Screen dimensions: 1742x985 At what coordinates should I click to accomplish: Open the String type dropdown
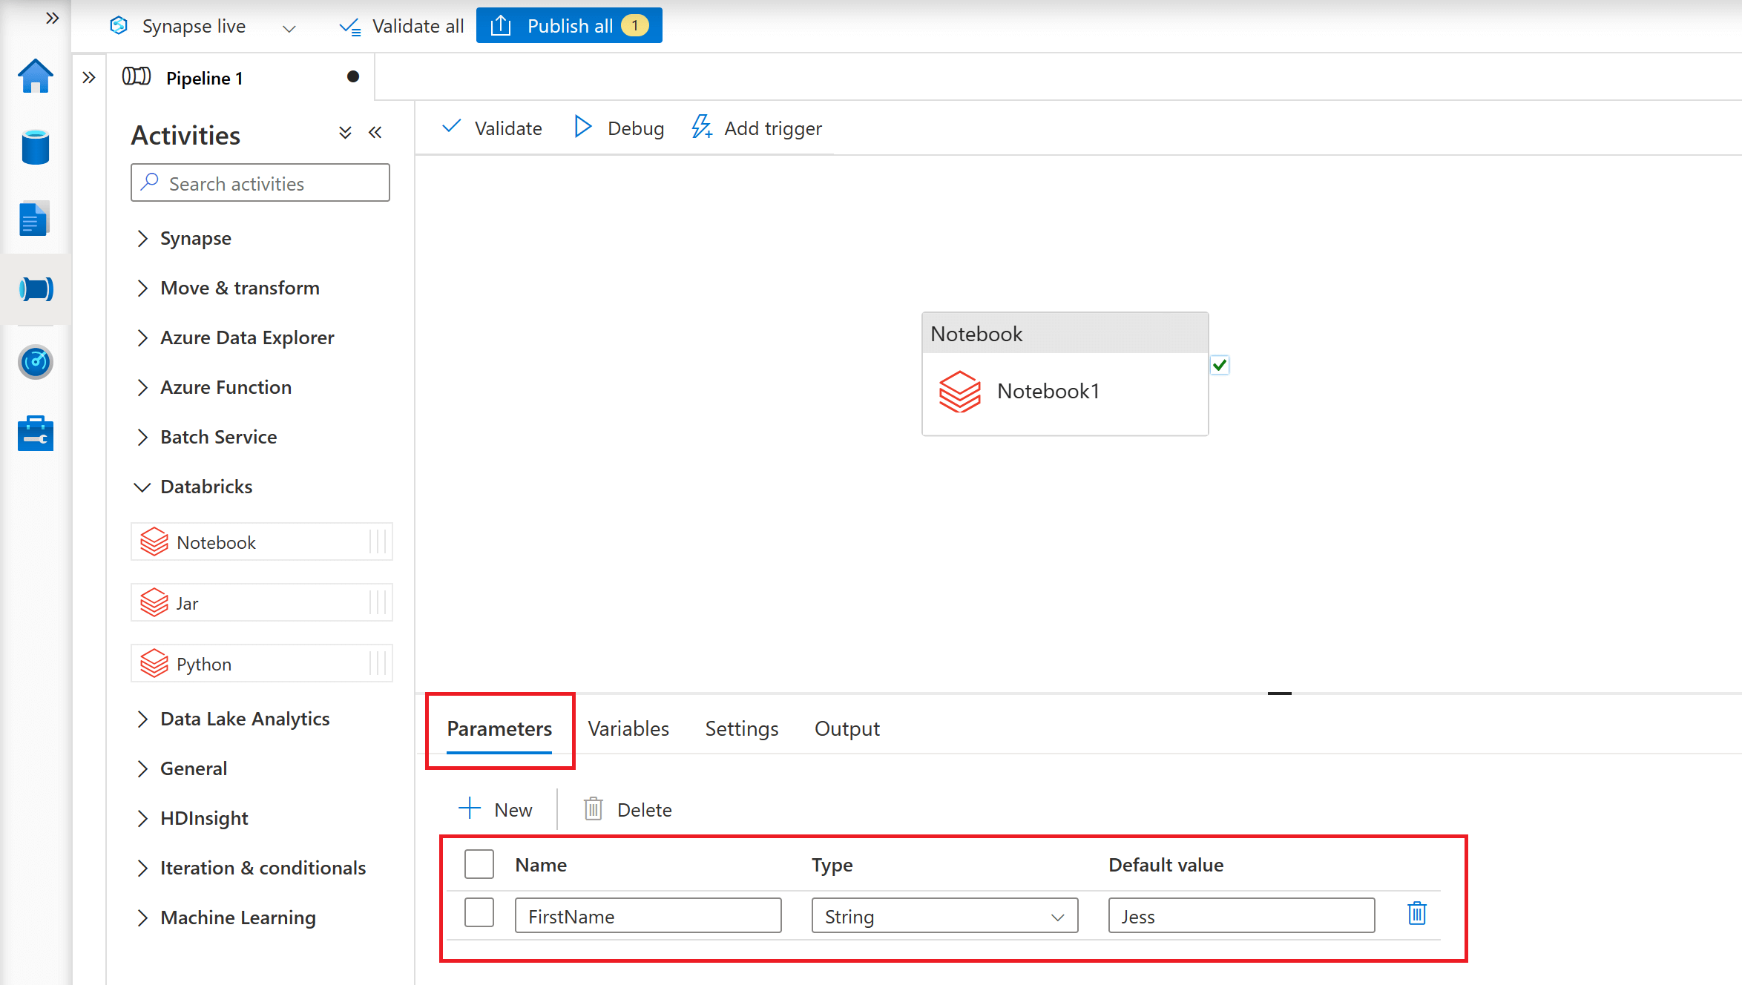tap(944, 916)
